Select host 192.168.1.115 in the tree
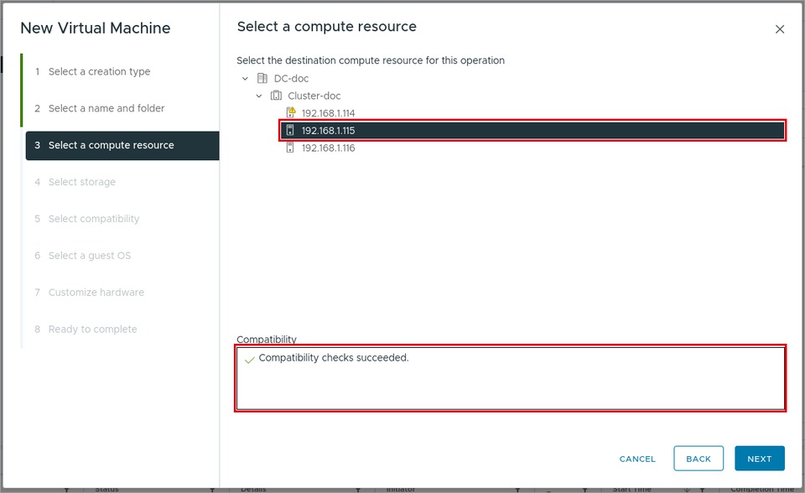The height and width of the screenshot is (493, 805). tap(532, 131)
